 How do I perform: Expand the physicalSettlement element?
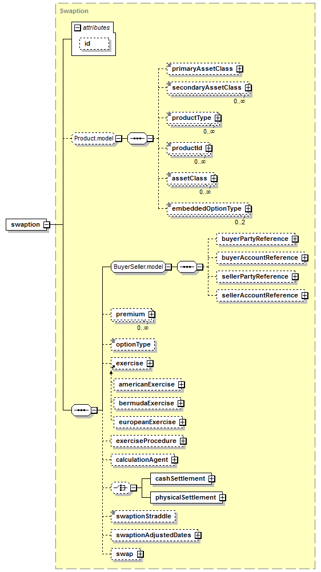222,498
